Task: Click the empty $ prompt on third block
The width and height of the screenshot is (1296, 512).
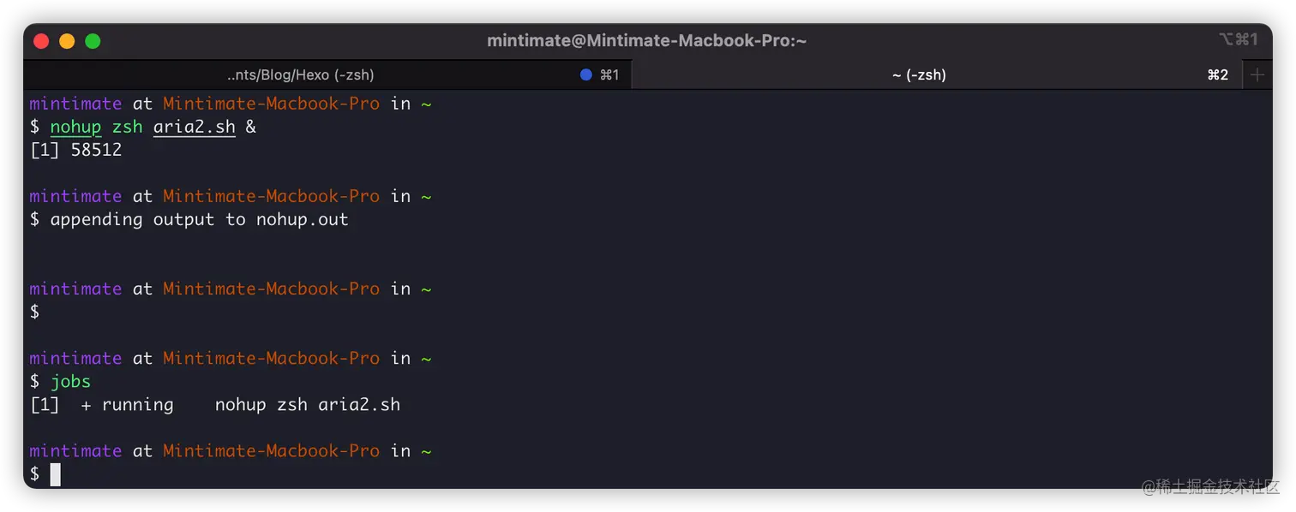Action: [x=35, y=312]
